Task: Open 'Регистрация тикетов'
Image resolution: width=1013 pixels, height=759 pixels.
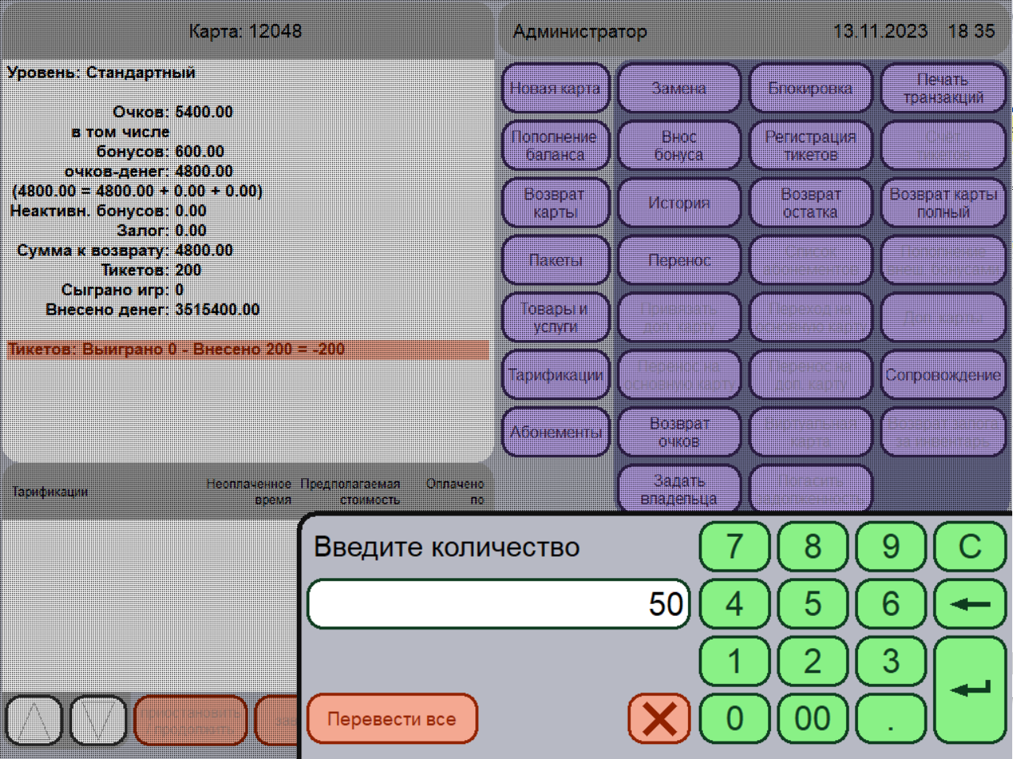Action: click(811, 145)
